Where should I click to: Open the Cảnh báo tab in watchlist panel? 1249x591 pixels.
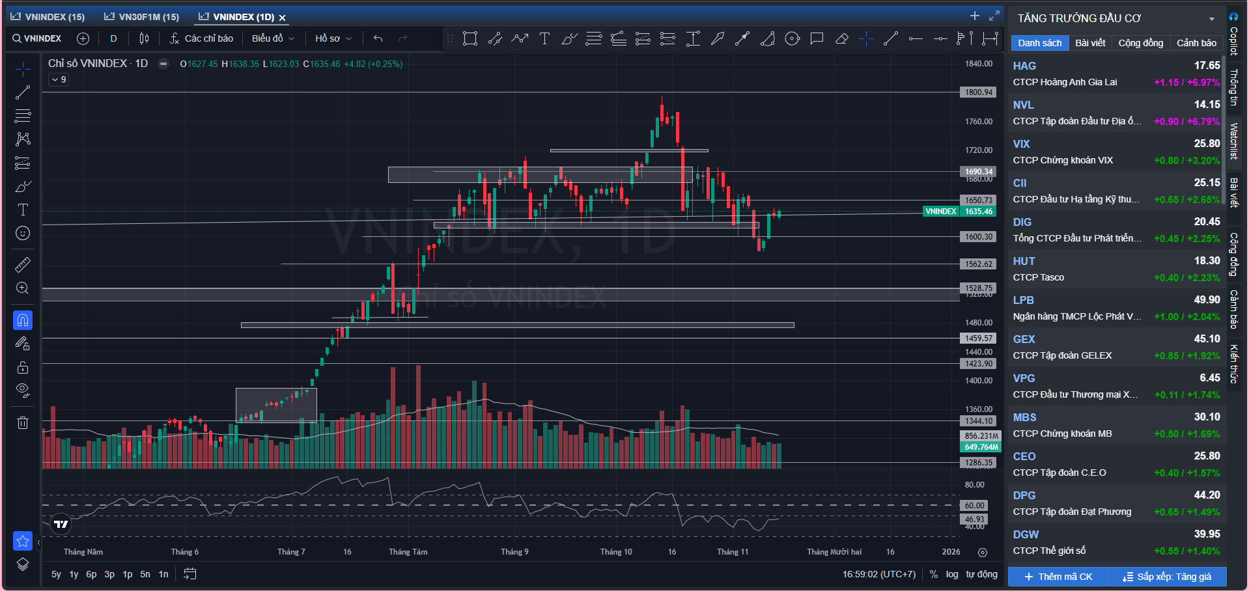(1196, 43)
